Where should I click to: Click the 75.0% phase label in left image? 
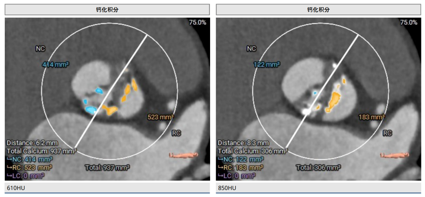point(198,22)
